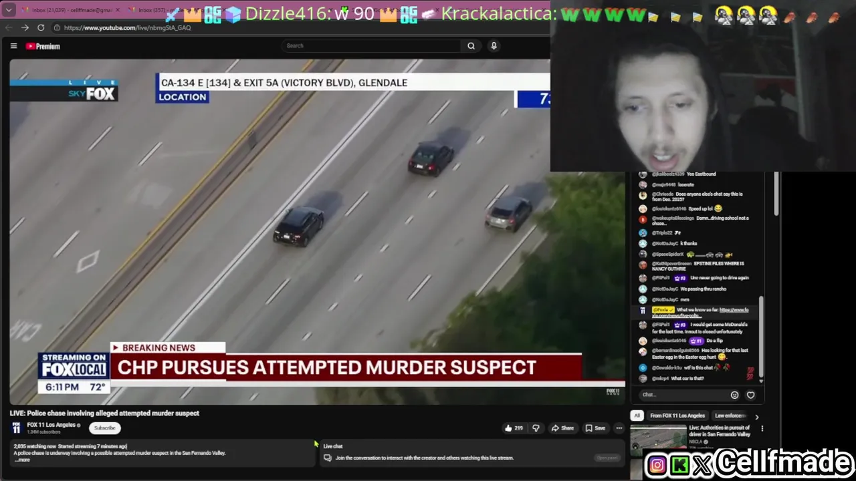Screen dimensions: 856x481
Task: Open more actions menu beside Save
Action: (x=619, y=428)
